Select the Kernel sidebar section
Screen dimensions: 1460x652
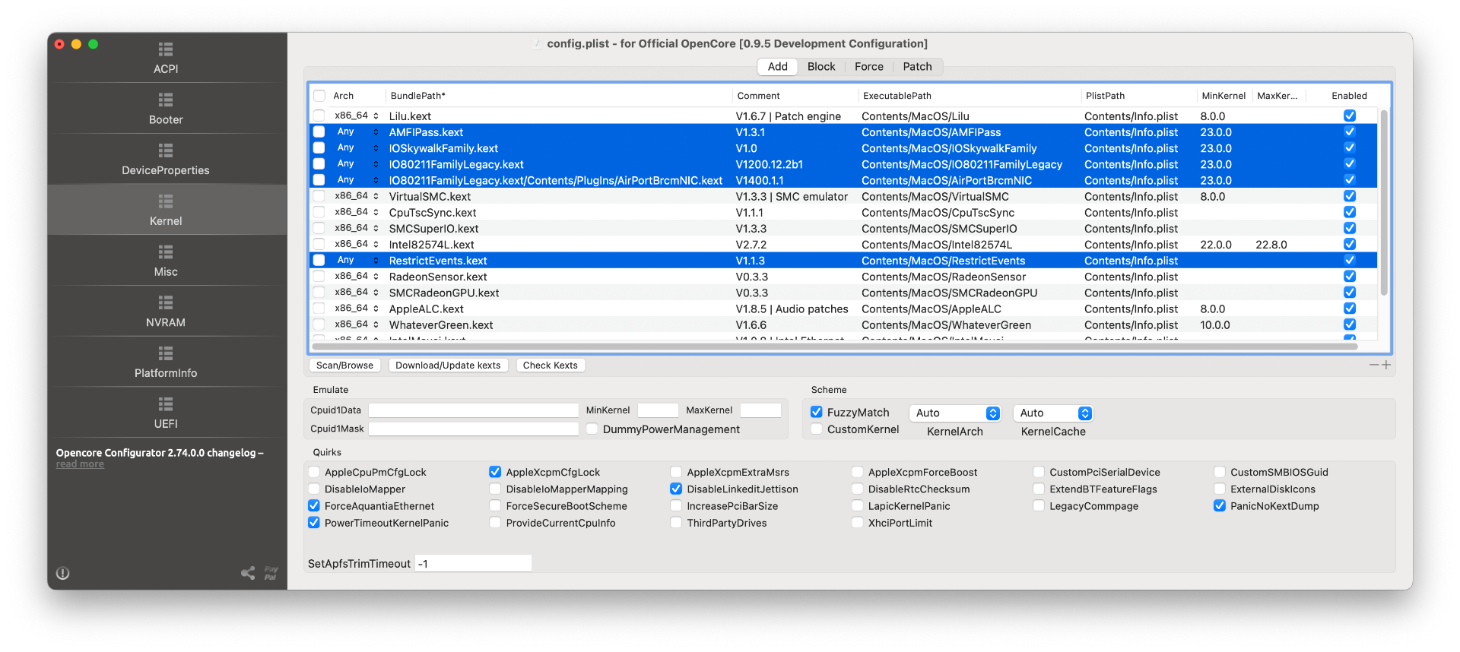point(166,210)
